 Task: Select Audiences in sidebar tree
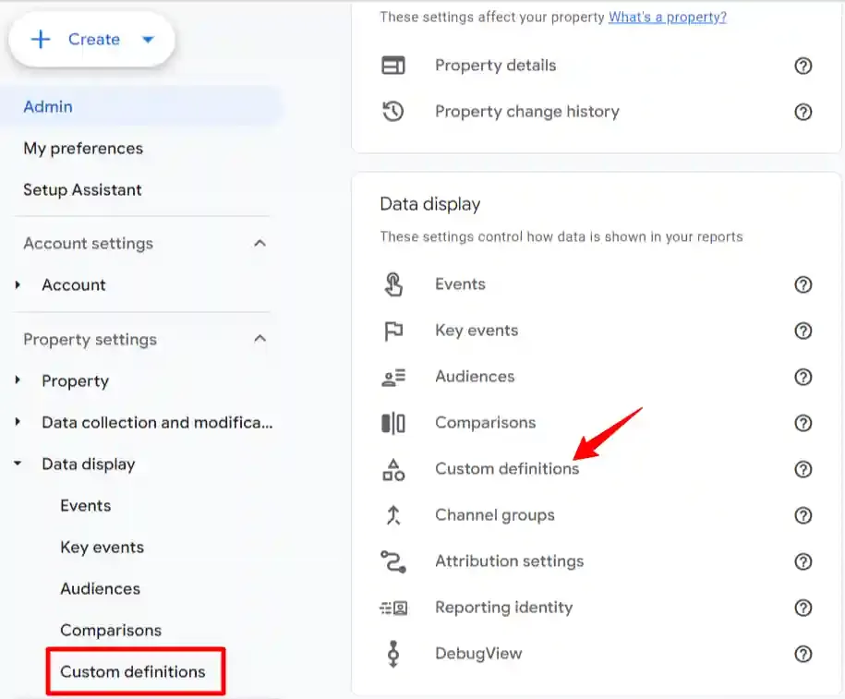pyautogui.click(x=101, y=588)
